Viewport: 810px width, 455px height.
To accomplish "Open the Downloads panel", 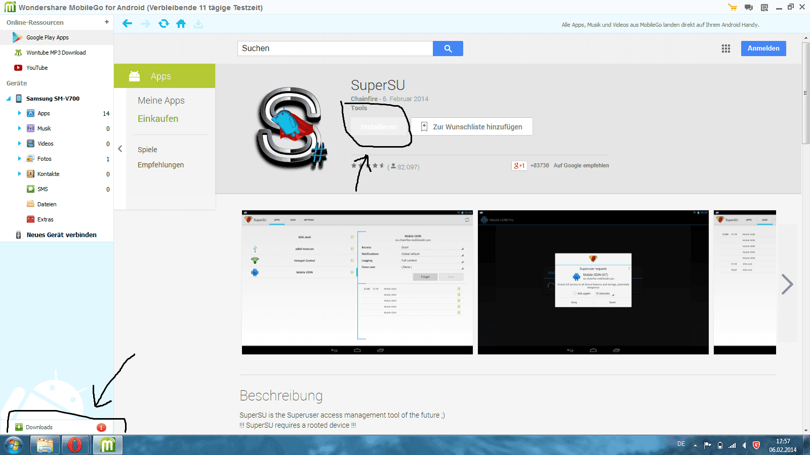I will pyautogui.click(x=39, y=427).
